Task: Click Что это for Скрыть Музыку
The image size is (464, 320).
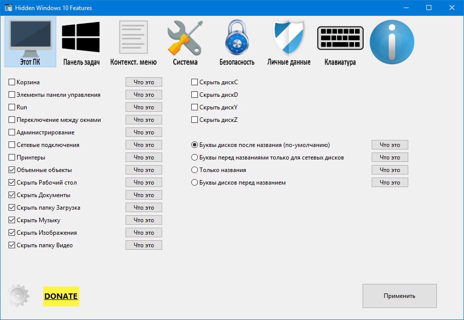Action: pyautogui.click(x=144, y=220)
